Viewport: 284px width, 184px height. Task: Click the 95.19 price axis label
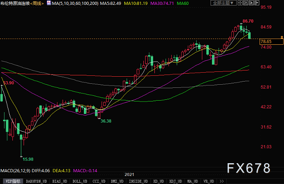click(266, 7)
